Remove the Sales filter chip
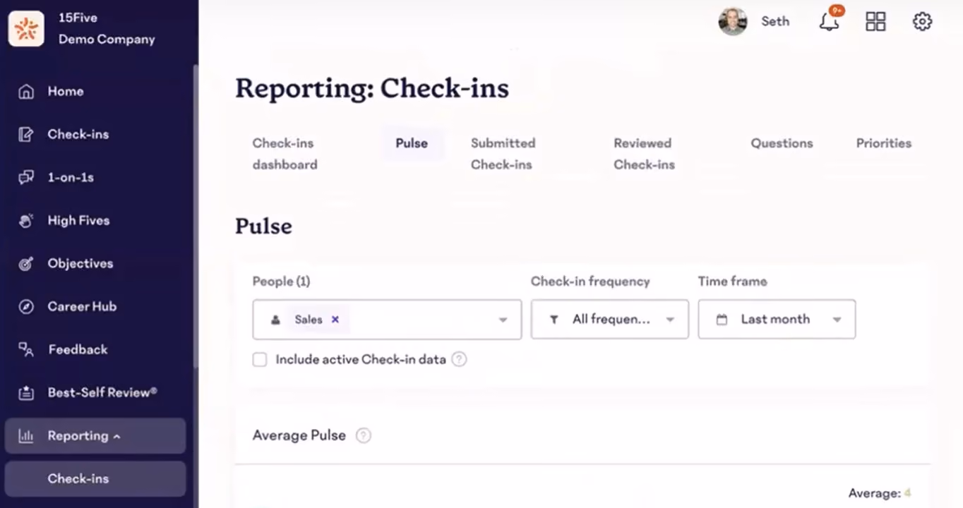 pos(335,320)
